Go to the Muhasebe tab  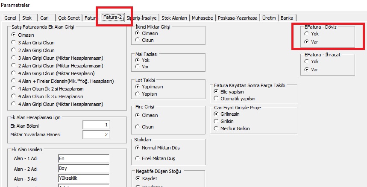coord(203,18)
